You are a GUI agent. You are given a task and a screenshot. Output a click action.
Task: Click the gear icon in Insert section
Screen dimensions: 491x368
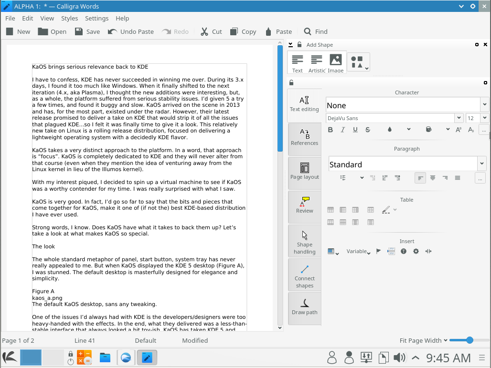[416, 251]
